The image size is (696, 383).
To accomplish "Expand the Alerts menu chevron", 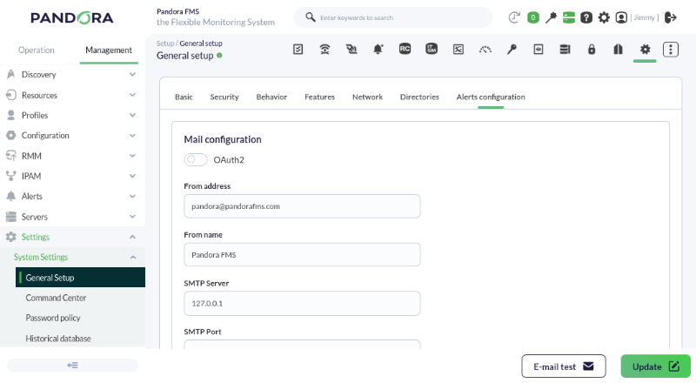I will (x=132, y=196).
